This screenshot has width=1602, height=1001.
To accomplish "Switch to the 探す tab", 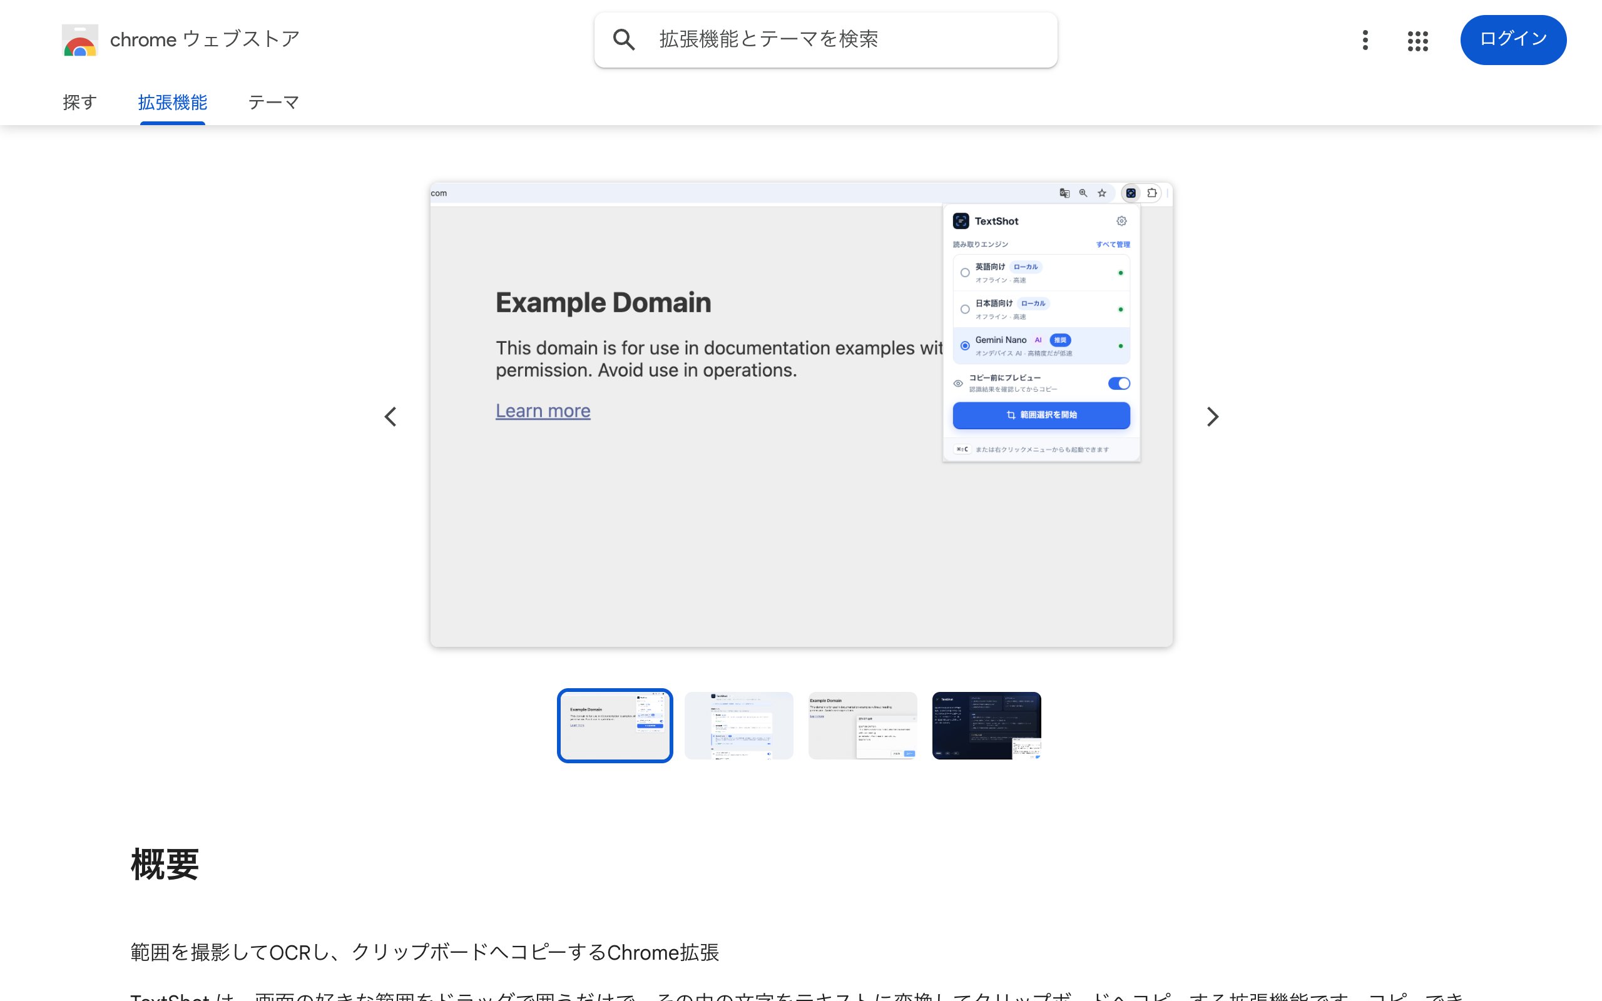I will click(x=80, y=103).
